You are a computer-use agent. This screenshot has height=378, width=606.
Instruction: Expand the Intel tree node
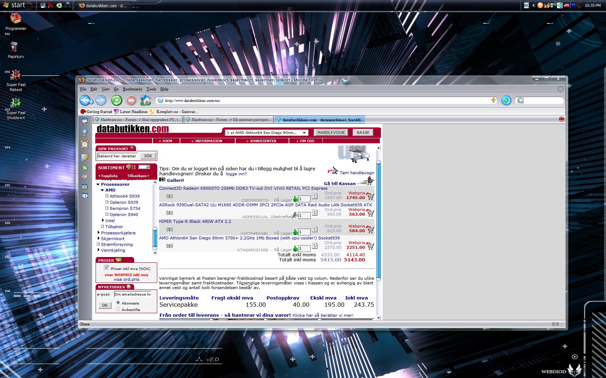pyautogui.click(x=103, y=220)
